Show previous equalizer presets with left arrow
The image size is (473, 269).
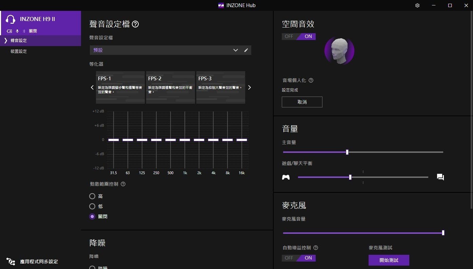92,87
